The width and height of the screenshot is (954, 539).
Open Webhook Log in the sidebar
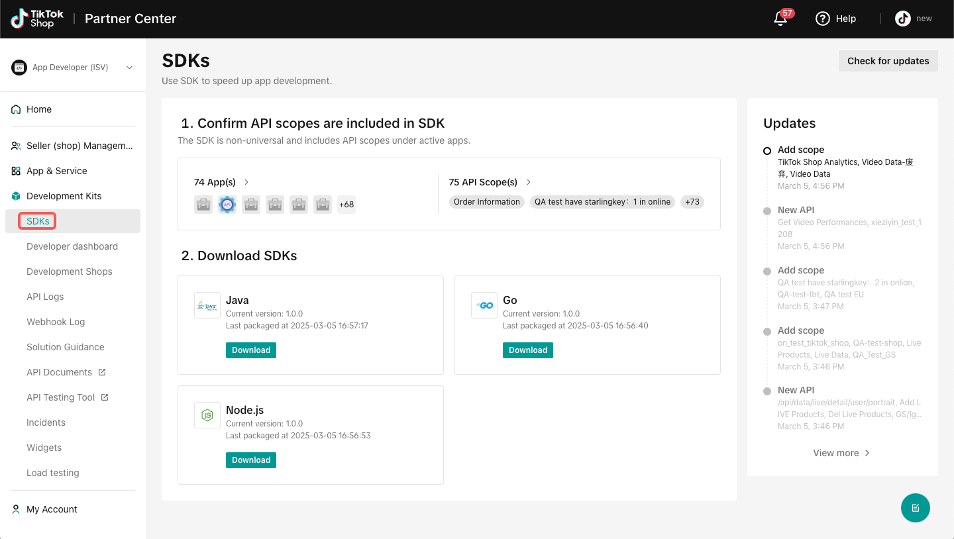[56, 322]
